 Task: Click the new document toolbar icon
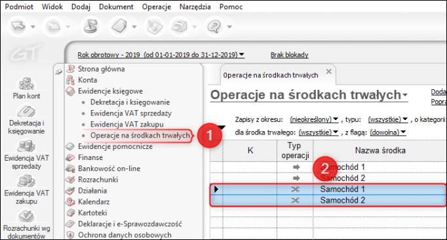[x=119, y=26]
